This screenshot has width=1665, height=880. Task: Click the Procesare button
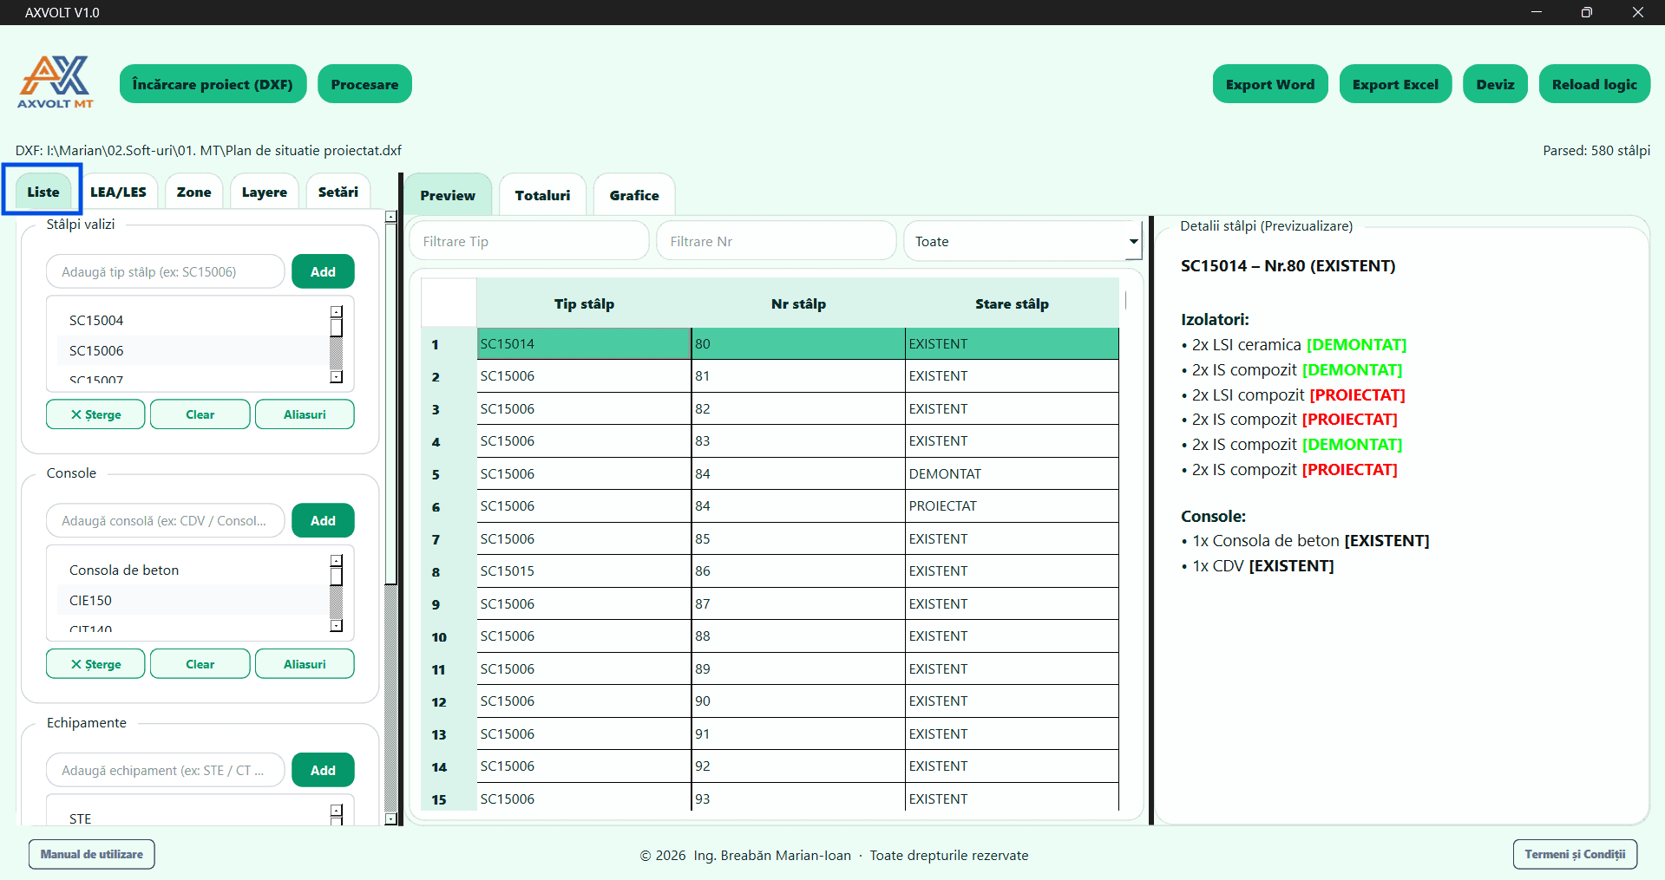364,84
